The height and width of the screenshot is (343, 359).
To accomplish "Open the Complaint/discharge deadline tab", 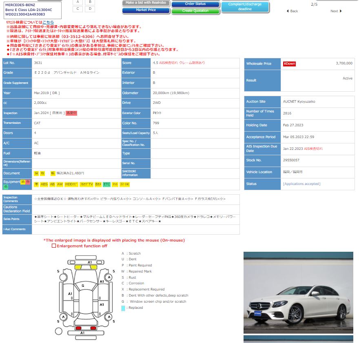I will click(x=245, y=7).
